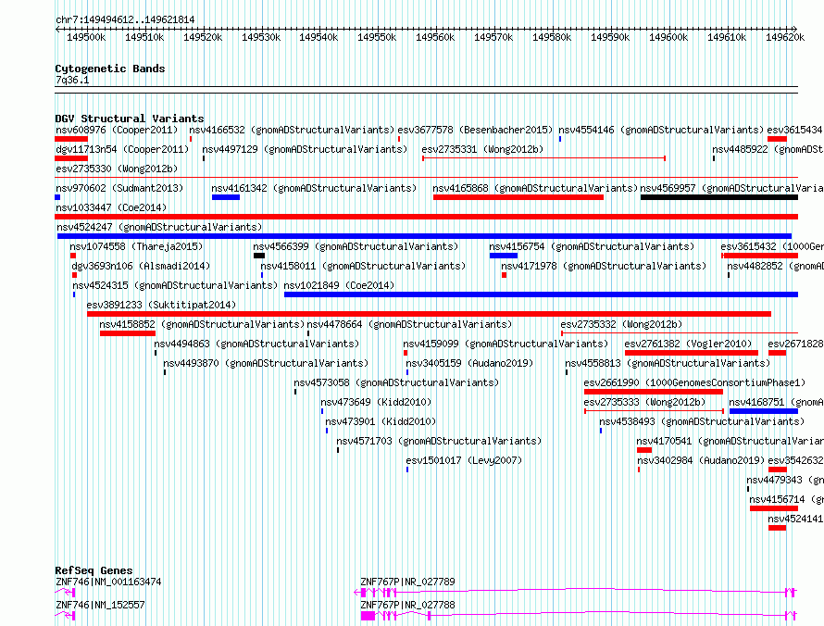
Task: Open nsv4538493 gnomAD variant label
Action: click(702, 421)
